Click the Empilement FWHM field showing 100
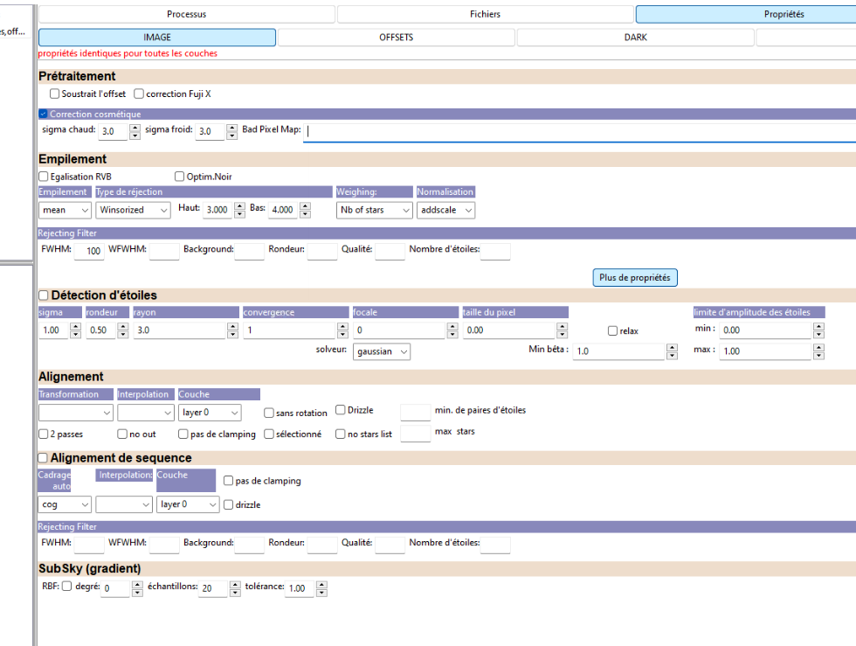Image resolution: width=856 pixels, height=646 pixels. 89,252
